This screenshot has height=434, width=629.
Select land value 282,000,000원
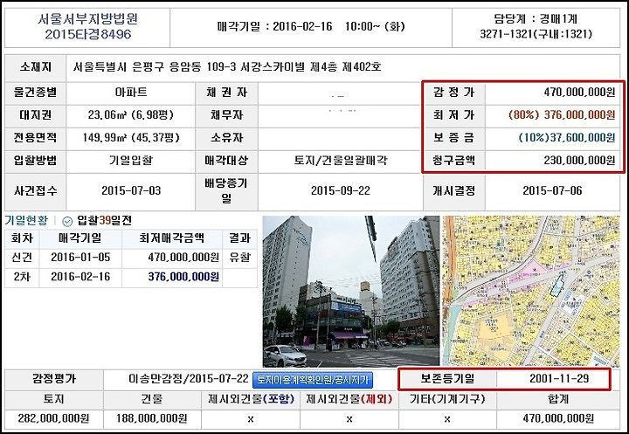tap(53, 419)
